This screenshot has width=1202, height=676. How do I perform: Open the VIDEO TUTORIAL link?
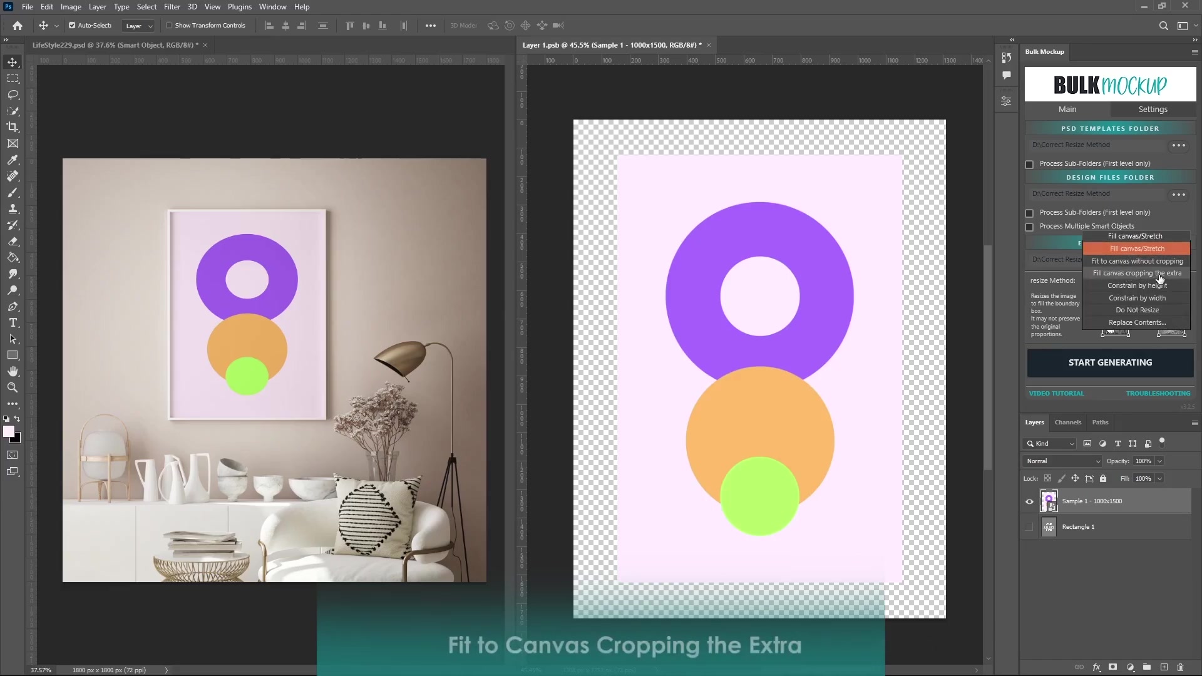click(x=1056, y=393)
